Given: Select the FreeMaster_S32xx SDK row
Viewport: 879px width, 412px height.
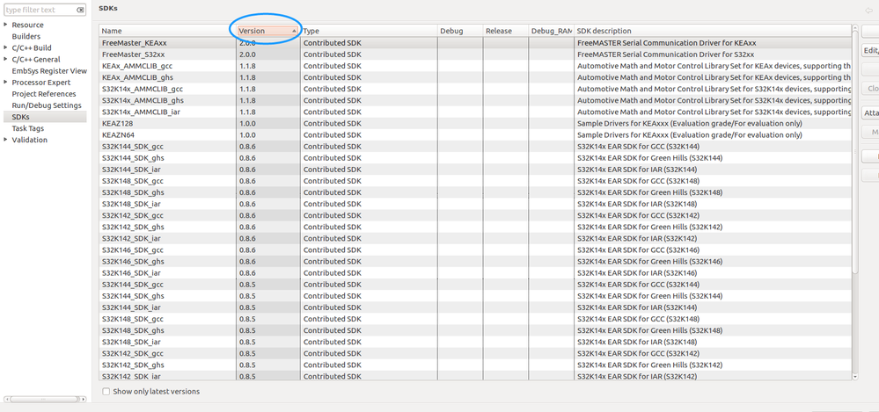Looking at the screenshot, I should click(475, 54).
